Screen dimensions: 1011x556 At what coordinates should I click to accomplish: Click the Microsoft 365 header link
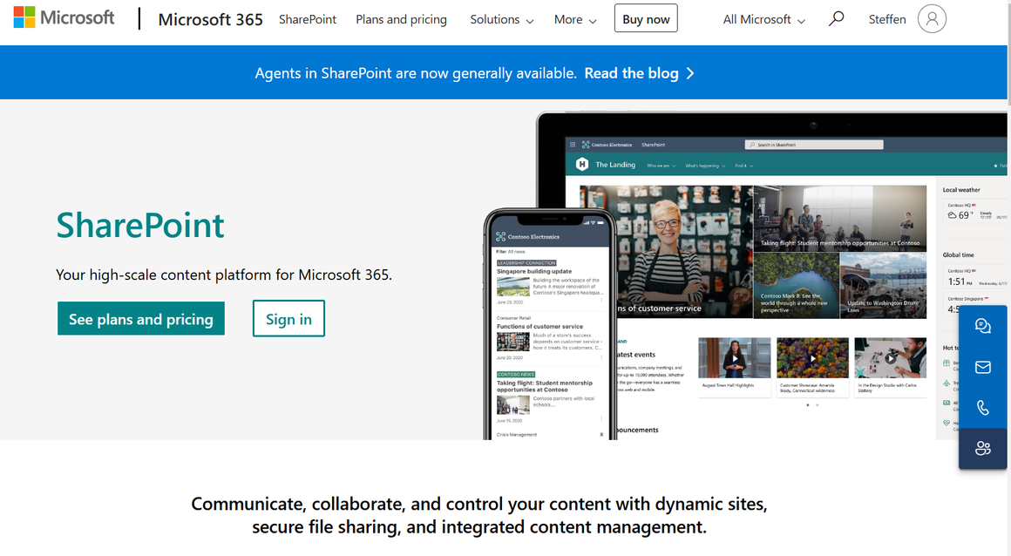[x=210, y=18]
